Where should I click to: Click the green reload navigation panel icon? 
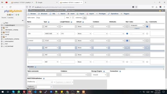coord(18,15)
